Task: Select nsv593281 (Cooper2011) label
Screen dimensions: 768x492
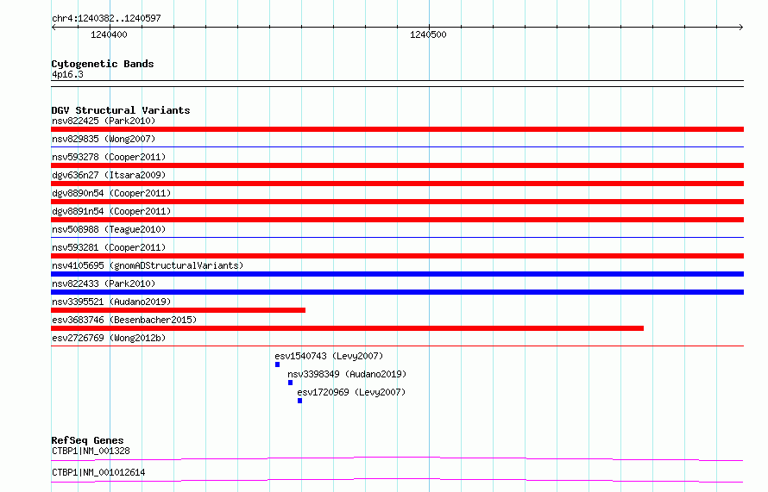Action: tap(109, 247)
